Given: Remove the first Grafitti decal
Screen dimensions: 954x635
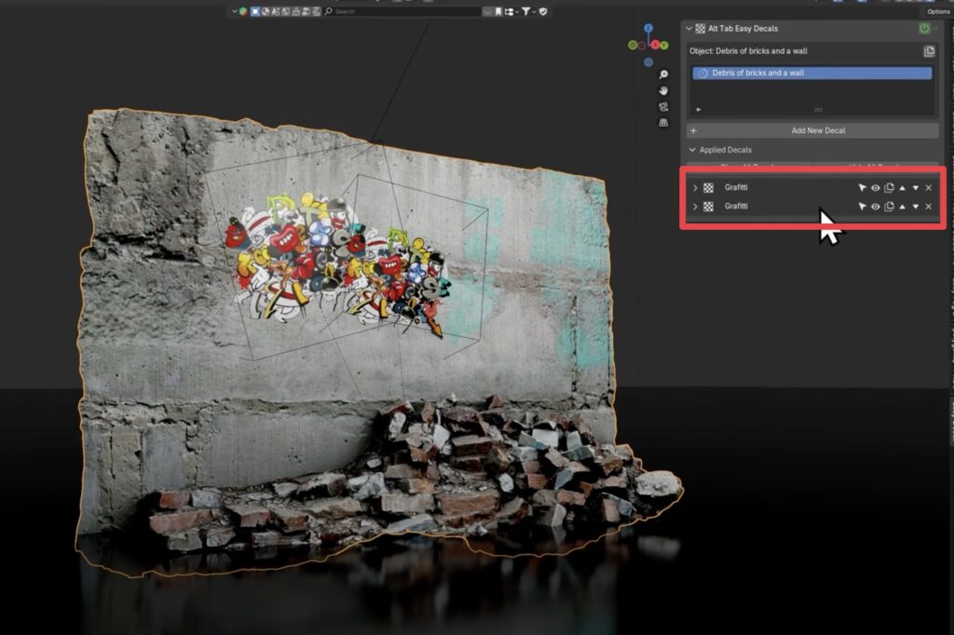Looking at the screenshot, I should click(x=929, y=188).
